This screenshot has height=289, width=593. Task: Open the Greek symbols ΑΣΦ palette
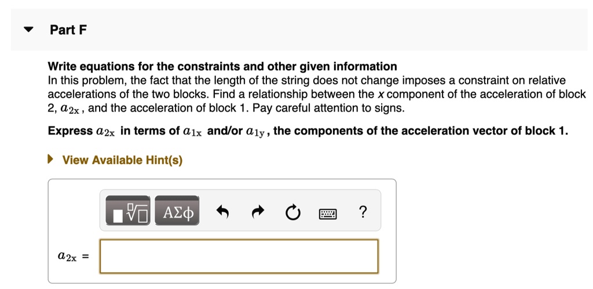[178, 213]
